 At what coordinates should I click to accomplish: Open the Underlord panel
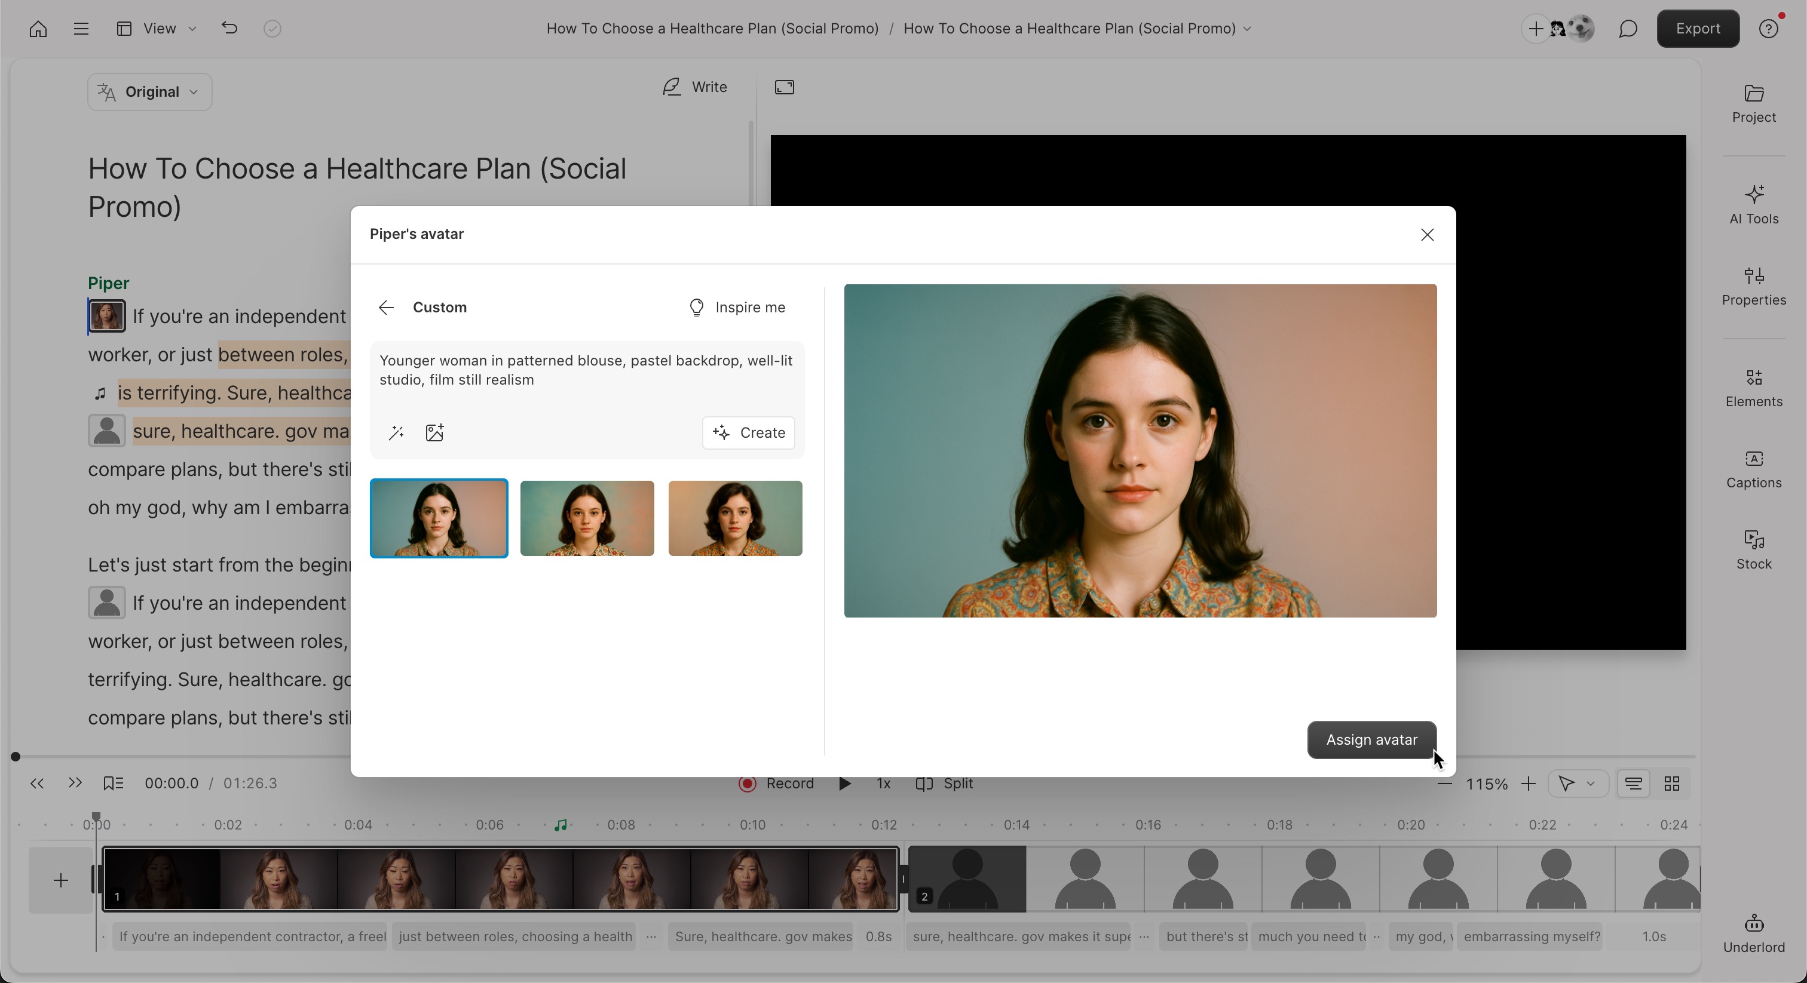click(1753, 932)
